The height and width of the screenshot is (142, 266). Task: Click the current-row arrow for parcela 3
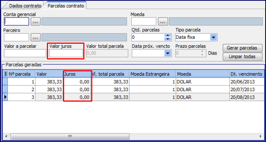click(x=5, y=97)
